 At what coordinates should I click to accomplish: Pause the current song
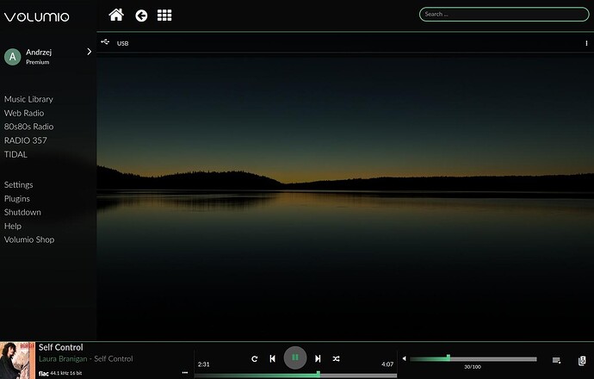pos(295,357)
